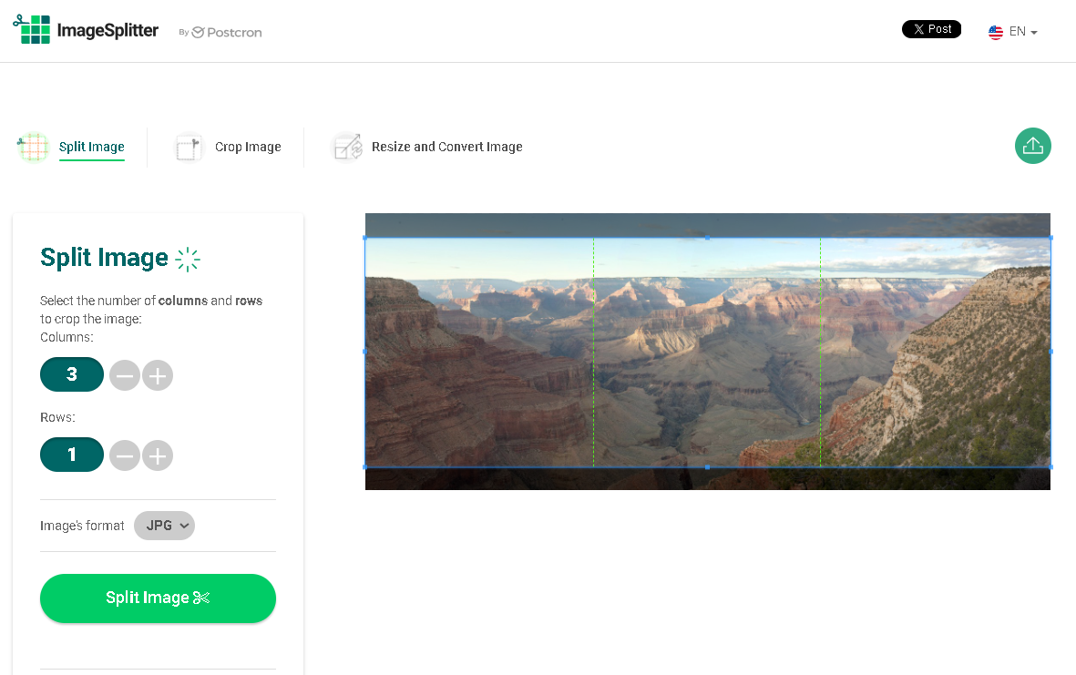Click the US flag icon near EN
Viewport: 1076px width, 675px height.
995,31
